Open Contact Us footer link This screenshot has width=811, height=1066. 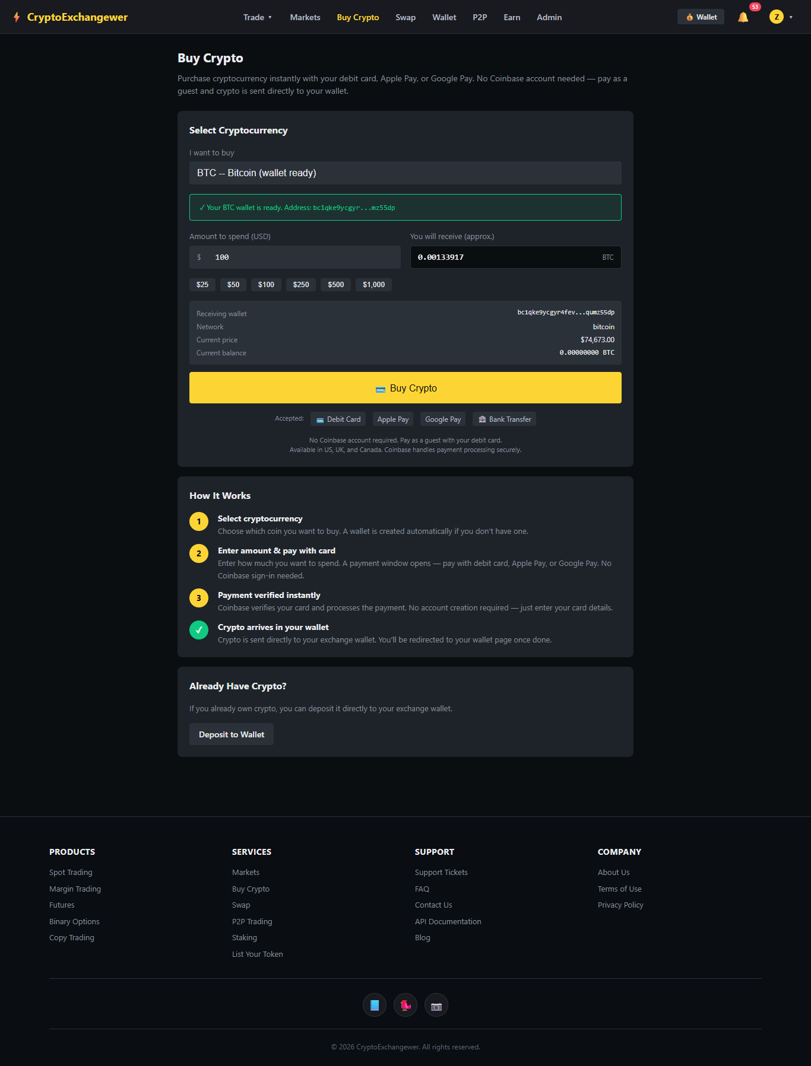point(433,905)
